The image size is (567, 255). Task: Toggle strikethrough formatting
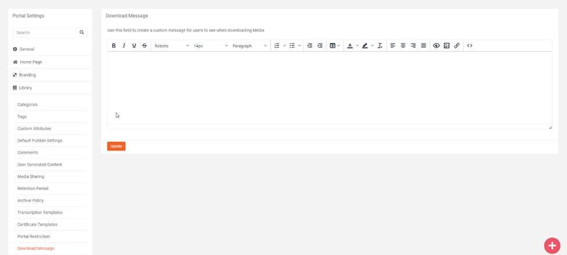[145, 46]
